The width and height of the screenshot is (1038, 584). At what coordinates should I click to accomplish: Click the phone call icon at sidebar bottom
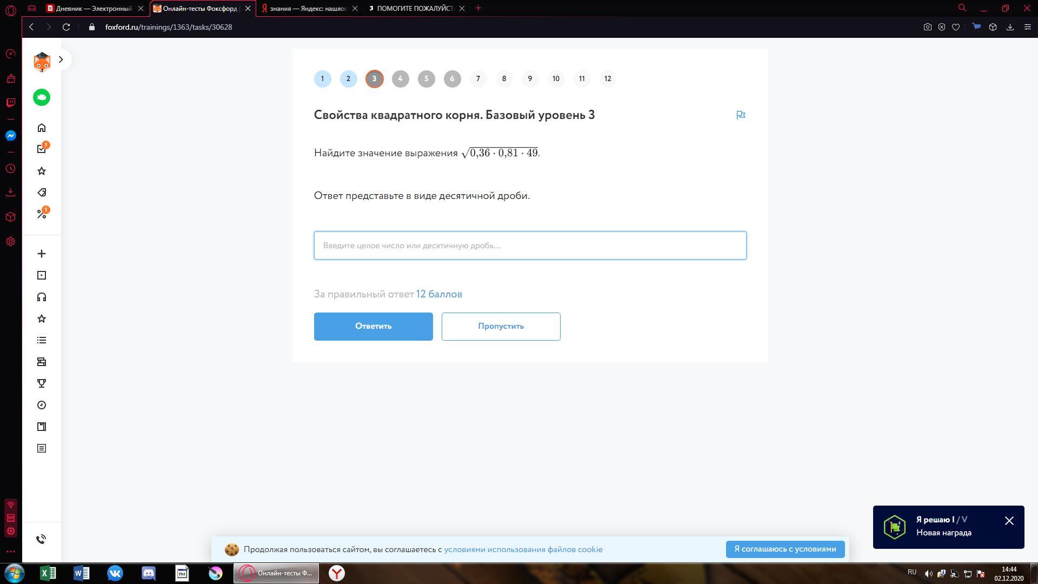42,539
